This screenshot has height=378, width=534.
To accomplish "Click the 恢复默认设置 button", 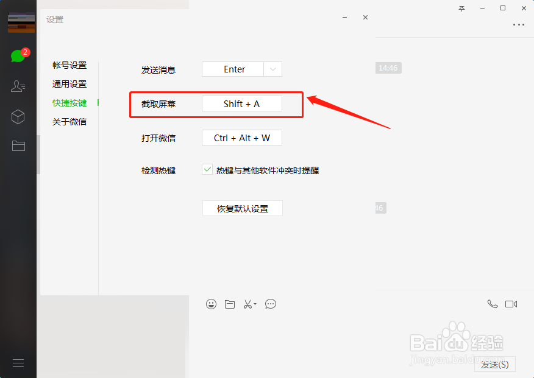I will pos(243,208).
